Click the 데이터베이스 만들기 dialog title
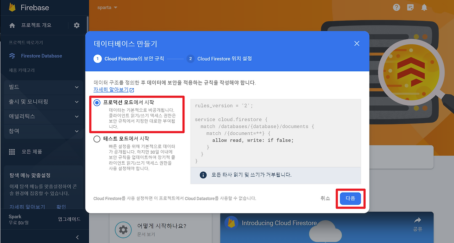The width and height of the screenshot is (454, 243). point(126,44)
